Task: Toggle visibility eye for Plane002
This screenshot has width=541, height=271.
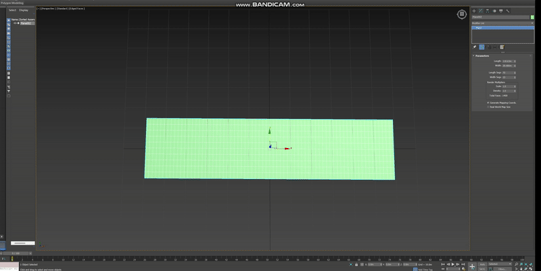Action: click(x=15, y=23)
